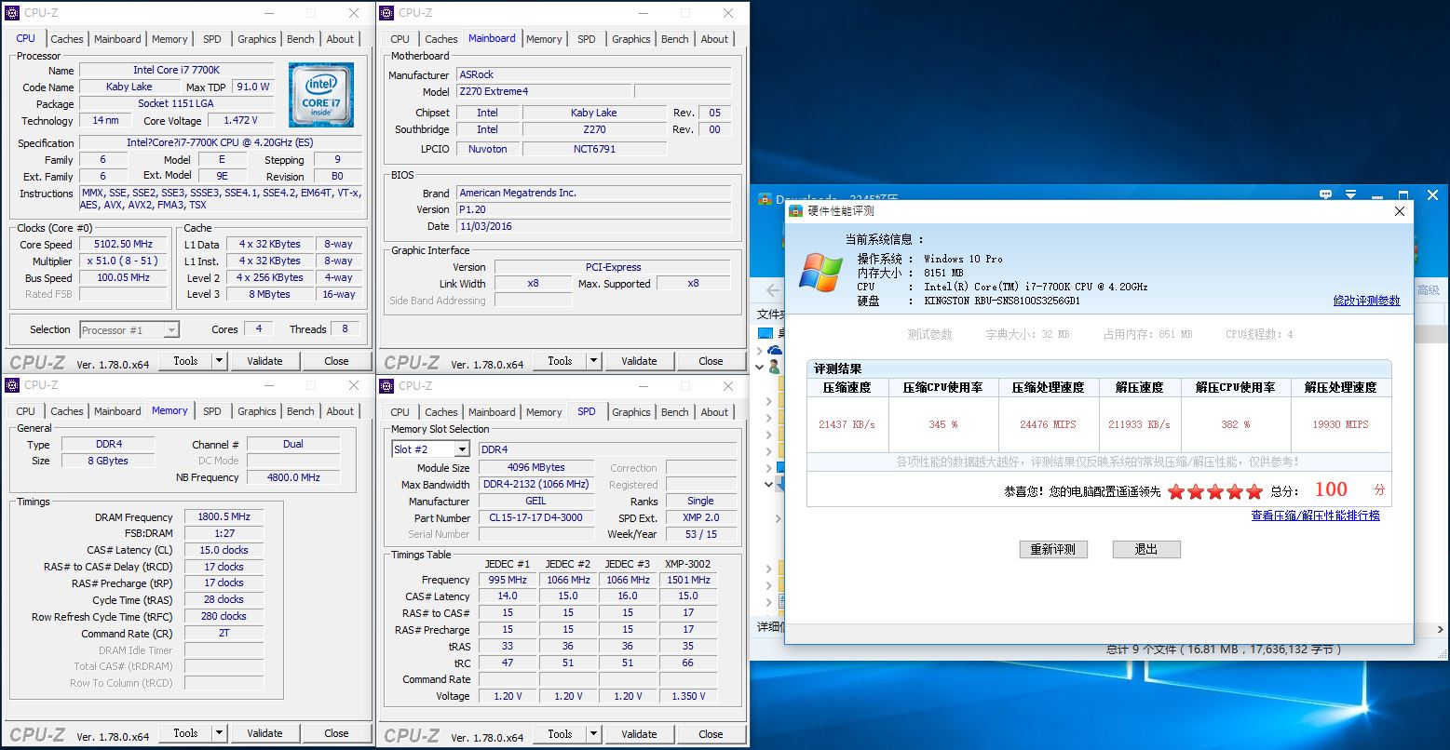Click the processor name Intel Core i7 7700K
Image resolution: width=1450 pixels, height=750 pixels.
click(177, 70)
